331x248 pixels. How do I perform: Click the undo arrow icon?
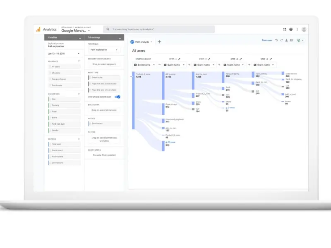coord(277,41)
